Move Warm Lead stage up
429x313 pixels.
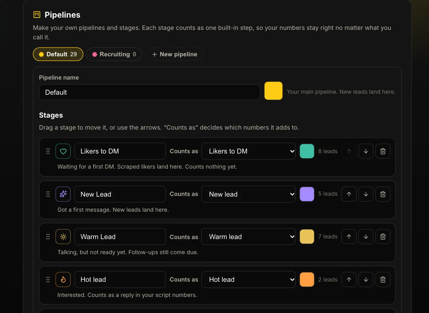pyautogui.click(x=349, y=237)
